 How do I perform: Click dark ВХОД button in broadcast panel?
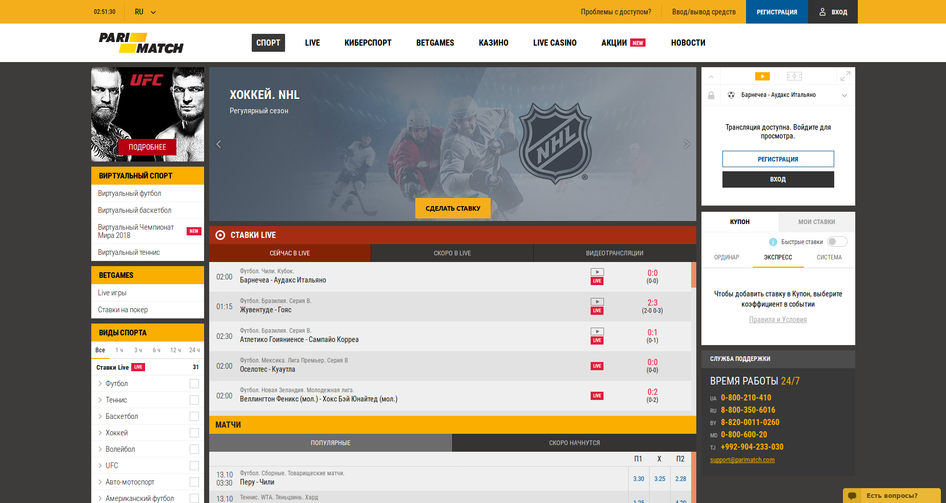click(x=778, y=179)
